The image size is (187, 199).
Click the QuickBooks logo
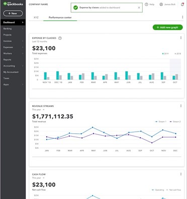pos(13,4)
